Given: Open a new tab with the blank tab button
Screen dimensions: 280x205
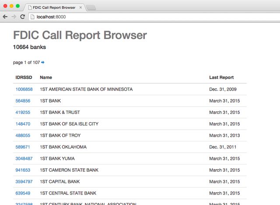Looking at the screenshot, I should click(x=91, y=8).
